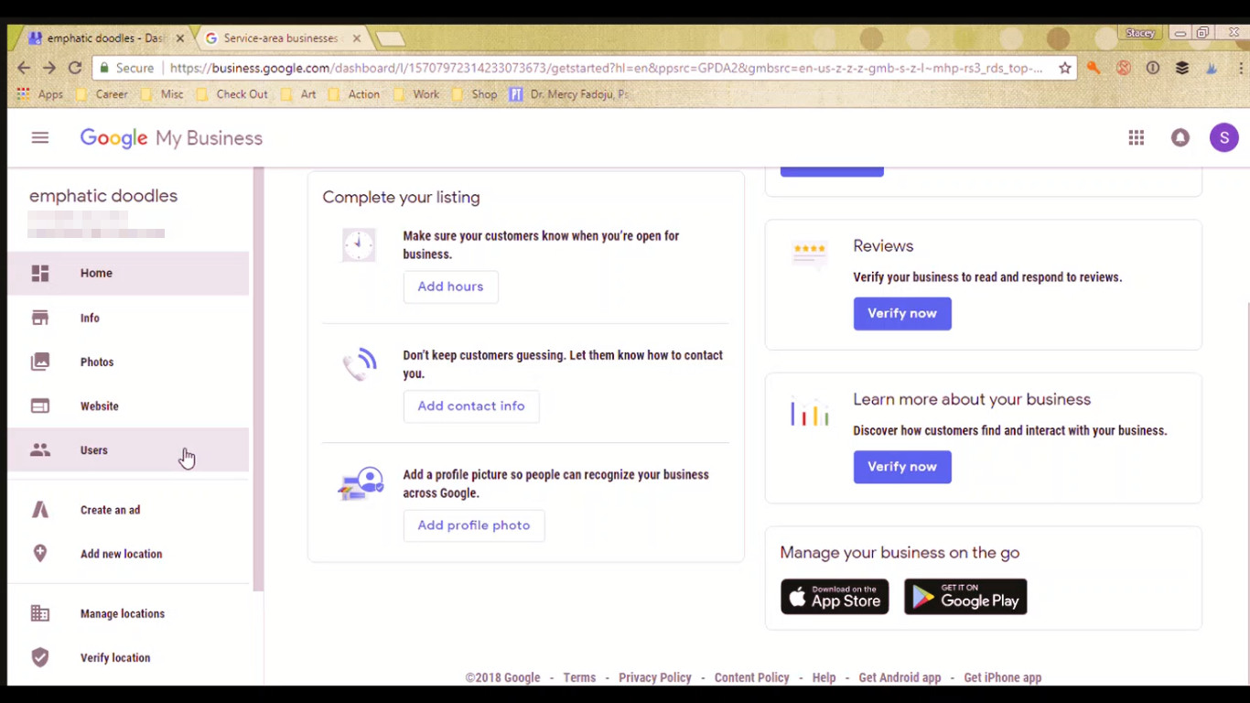Click the Add new location pin icon

click(40, 554)
